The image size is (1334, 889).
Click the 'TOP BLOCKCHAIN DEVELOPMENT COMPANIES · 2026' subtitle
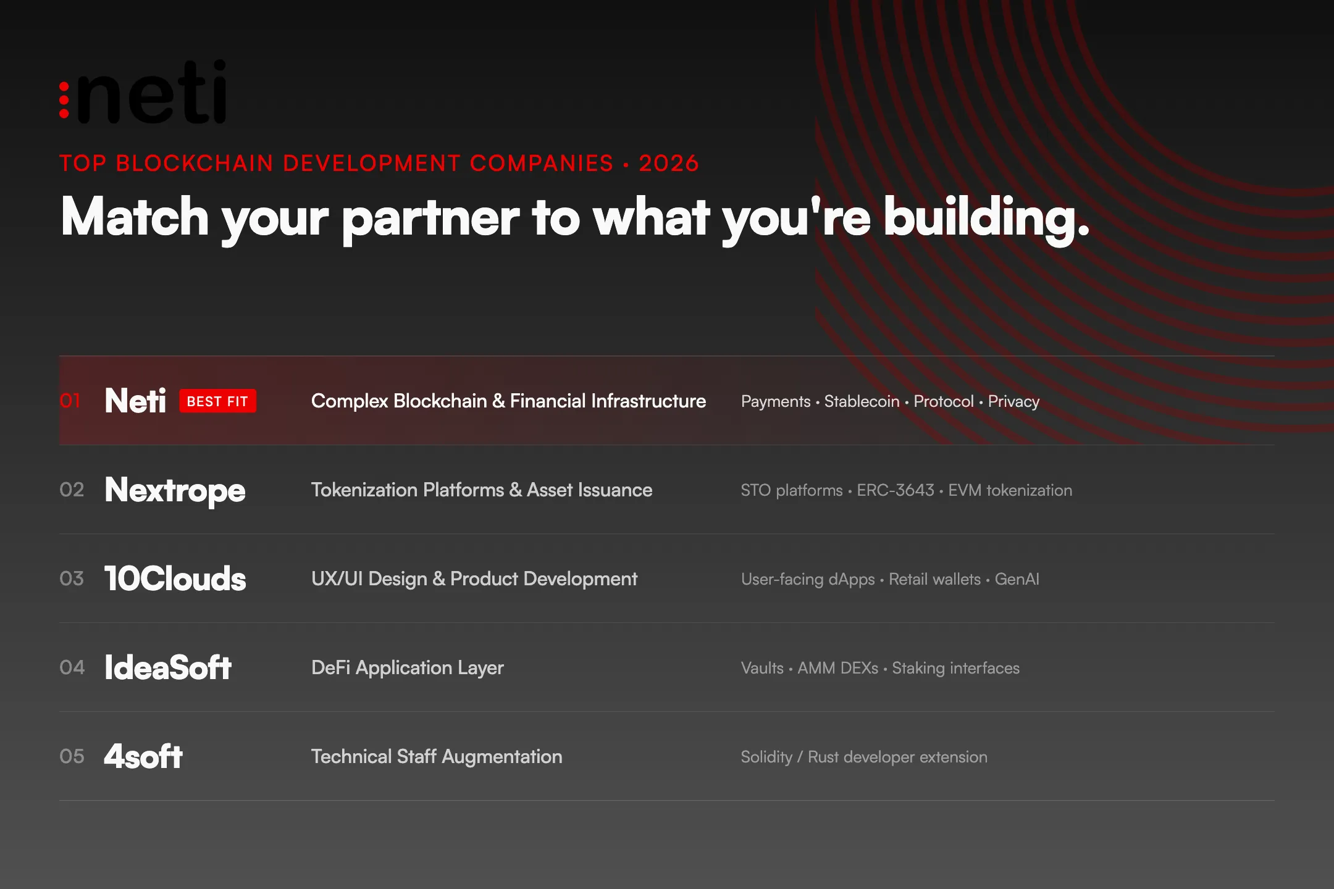[x=379, y=164]
